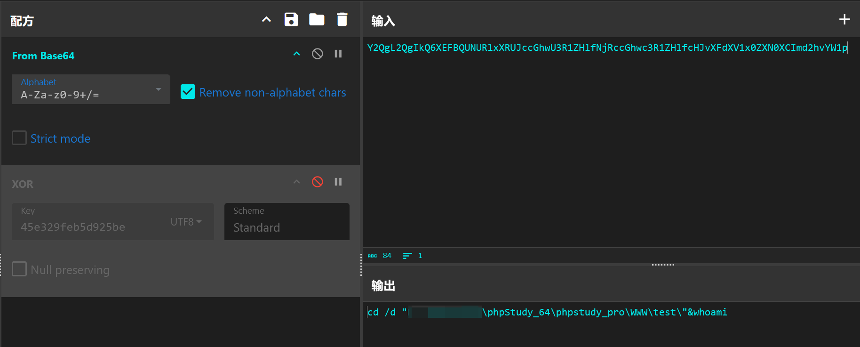The height and width of the screenshot is (347, 860).
Task: Toggle Null preserving checkbox
Action: (x=19, y=269)
